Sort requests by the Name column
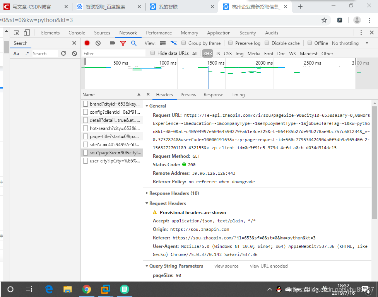This screenshot has width=378, height=297. tap(111, 95)
